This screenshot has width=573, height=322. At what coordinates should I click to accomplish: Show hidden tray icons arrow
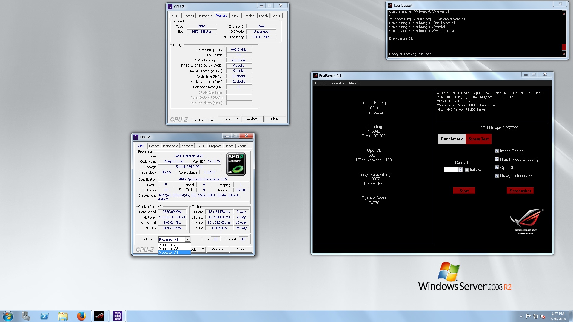[521, 316]
